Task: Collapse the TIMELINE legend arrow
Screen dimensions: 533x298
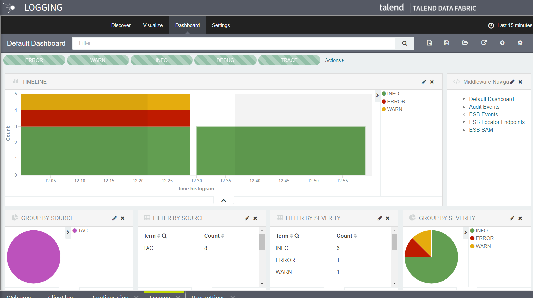Action: pyautogui.click(x=377, y=95)
